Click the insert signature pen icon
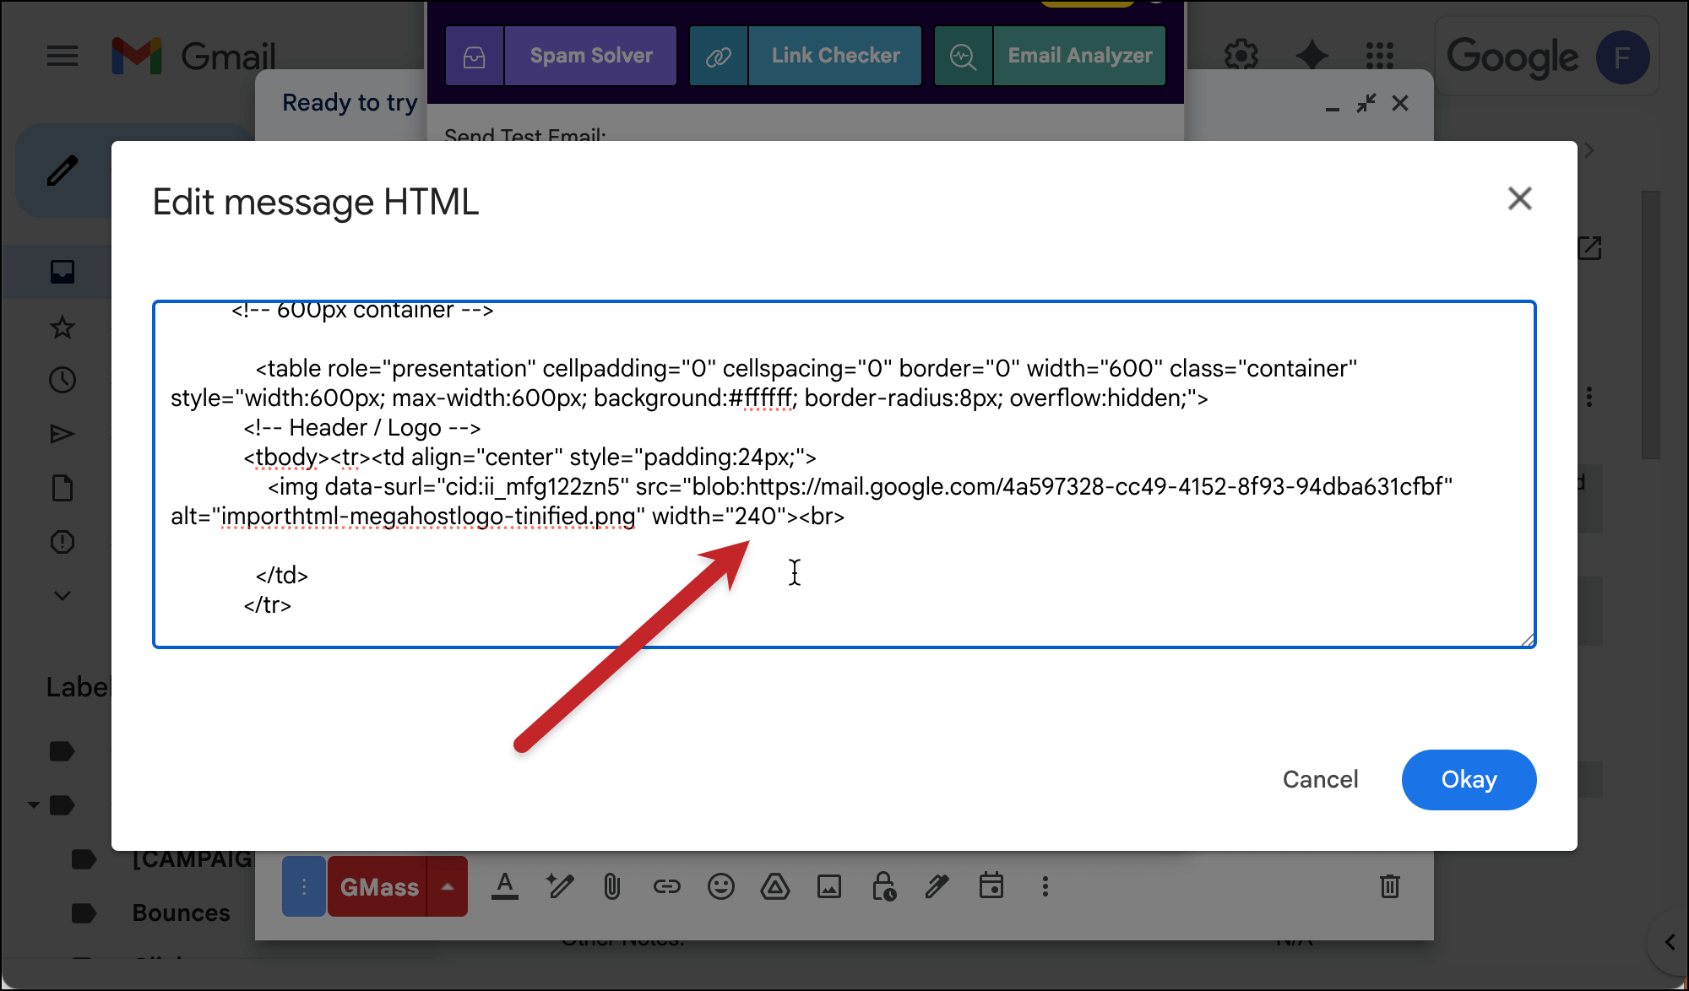 point(937,886)
